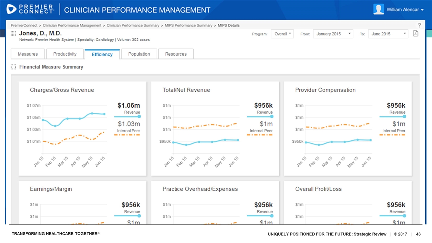Open the William Alencar user avatar
Screen dimensions: 432x243
379,9
